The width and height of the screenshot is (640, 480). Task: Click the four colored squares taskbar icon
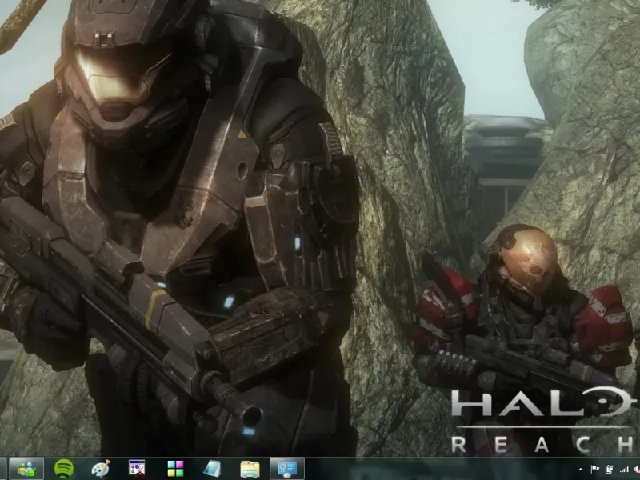point(175,469)
